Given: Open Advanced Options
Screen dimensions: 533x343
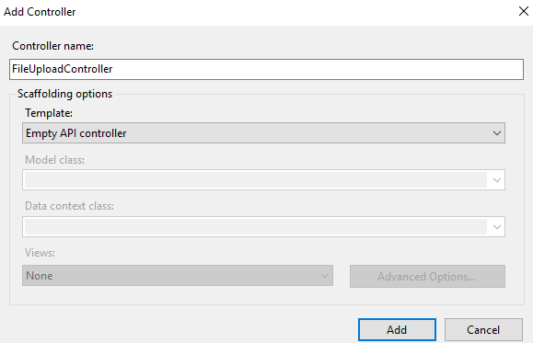Looking at the screenshot, I should coord(427,277).
